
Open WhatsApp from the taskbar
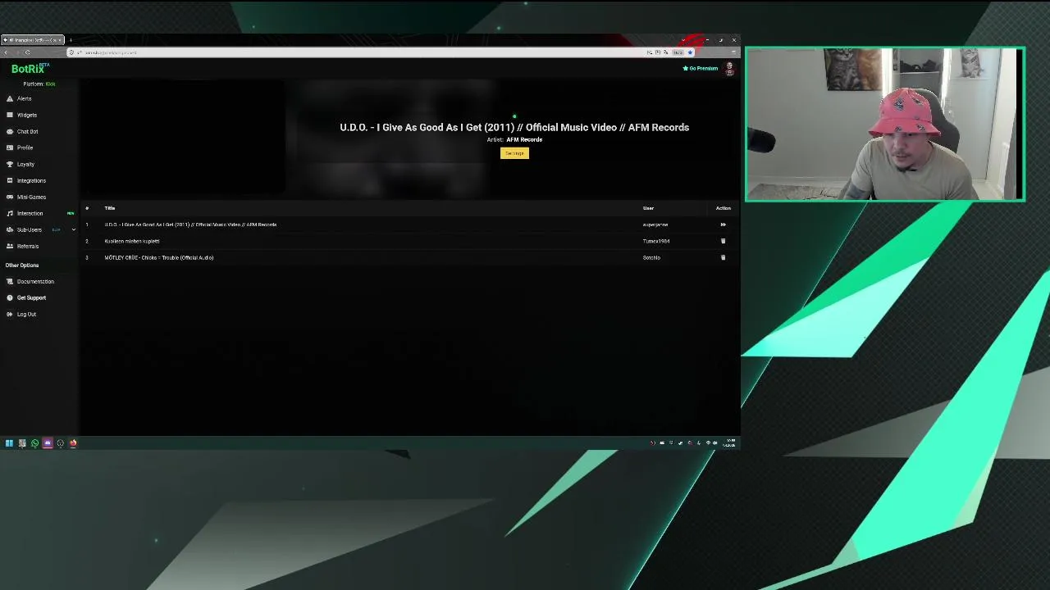point(34,443)
